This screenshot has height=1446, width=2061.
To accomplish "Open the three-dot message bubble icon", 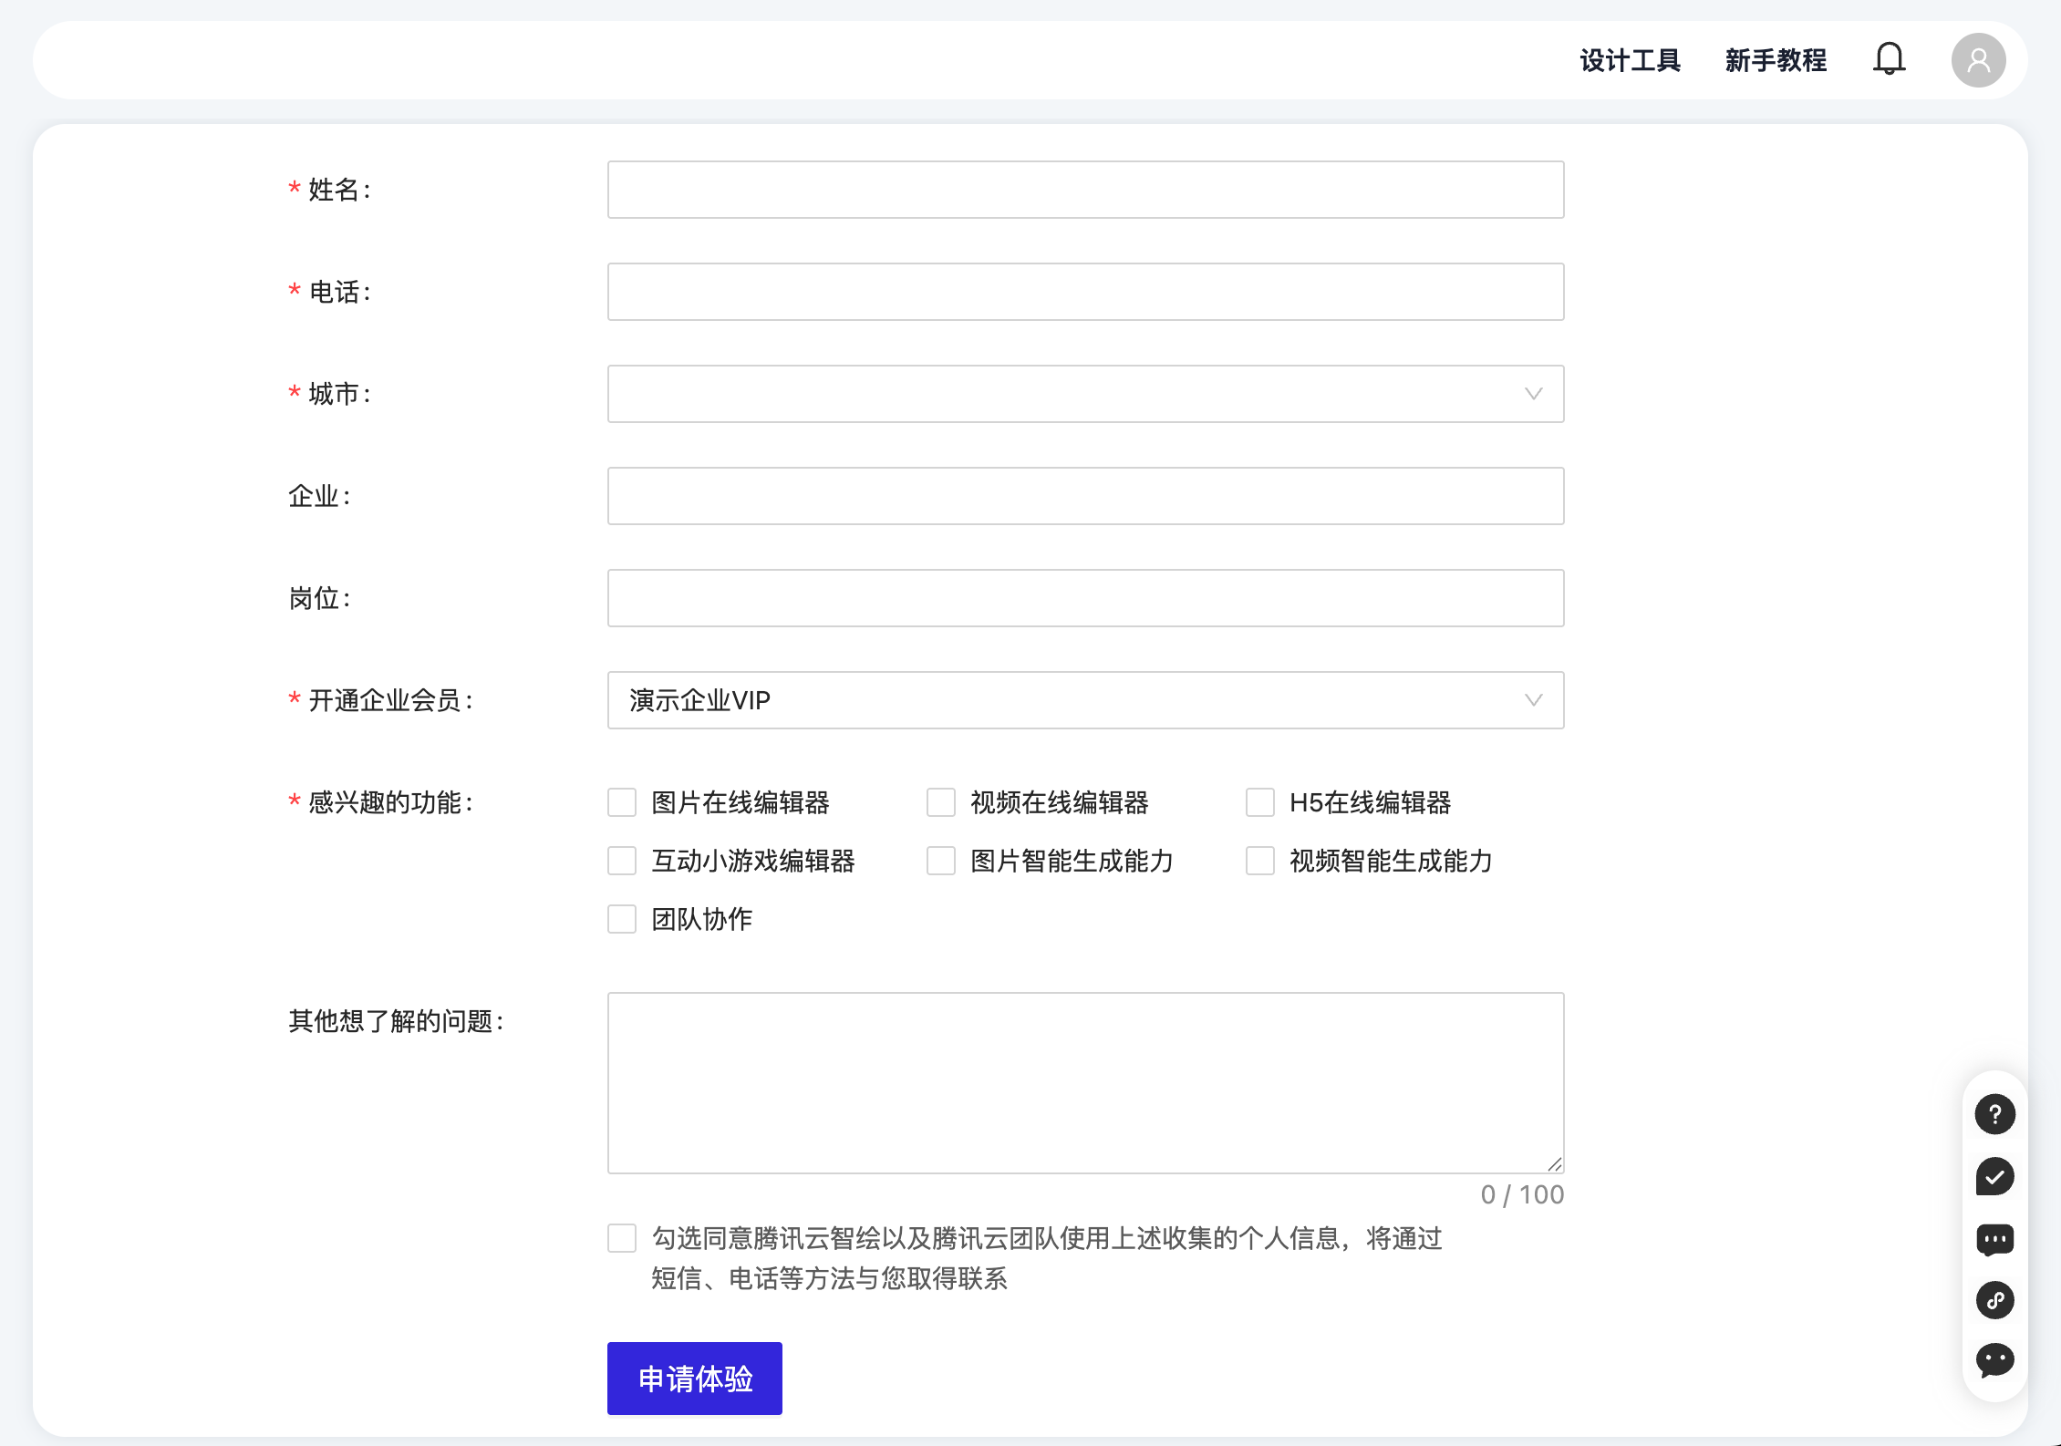I will pos(1994,1239).
